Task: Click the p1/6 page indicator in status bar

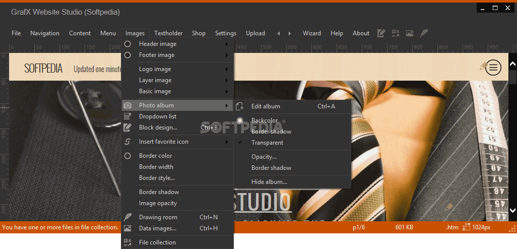Action: [x=359, y=227]
